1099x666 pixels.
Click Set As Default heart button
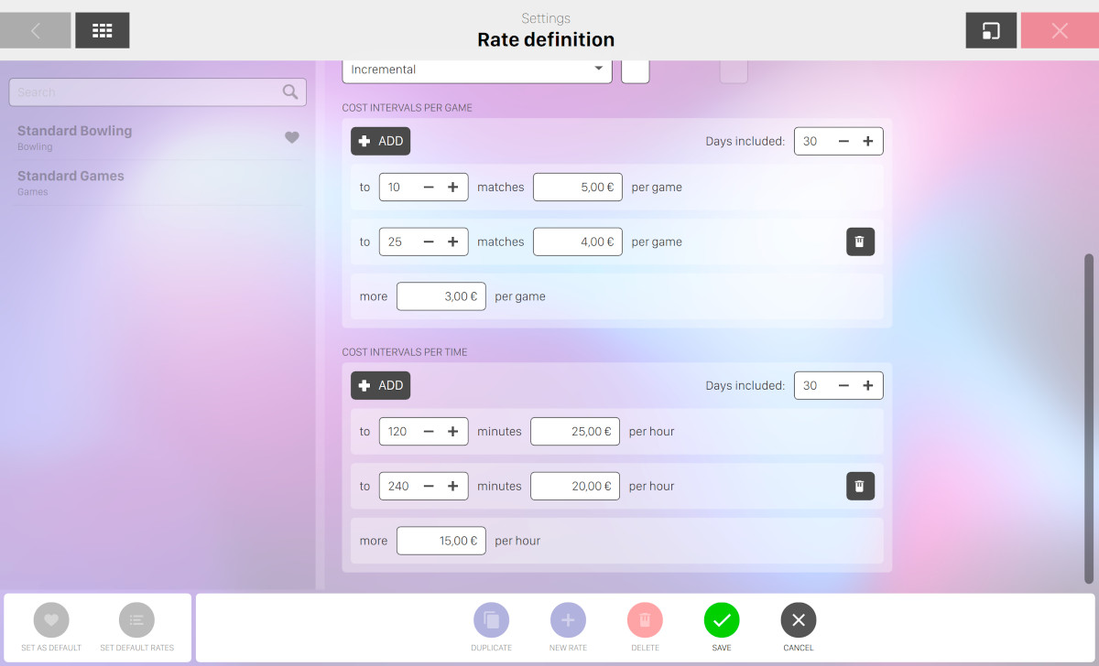51,620
